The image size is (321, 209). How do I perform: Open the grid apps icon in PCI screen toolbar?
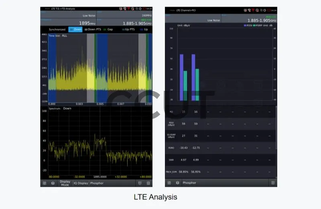pos(169,183)
